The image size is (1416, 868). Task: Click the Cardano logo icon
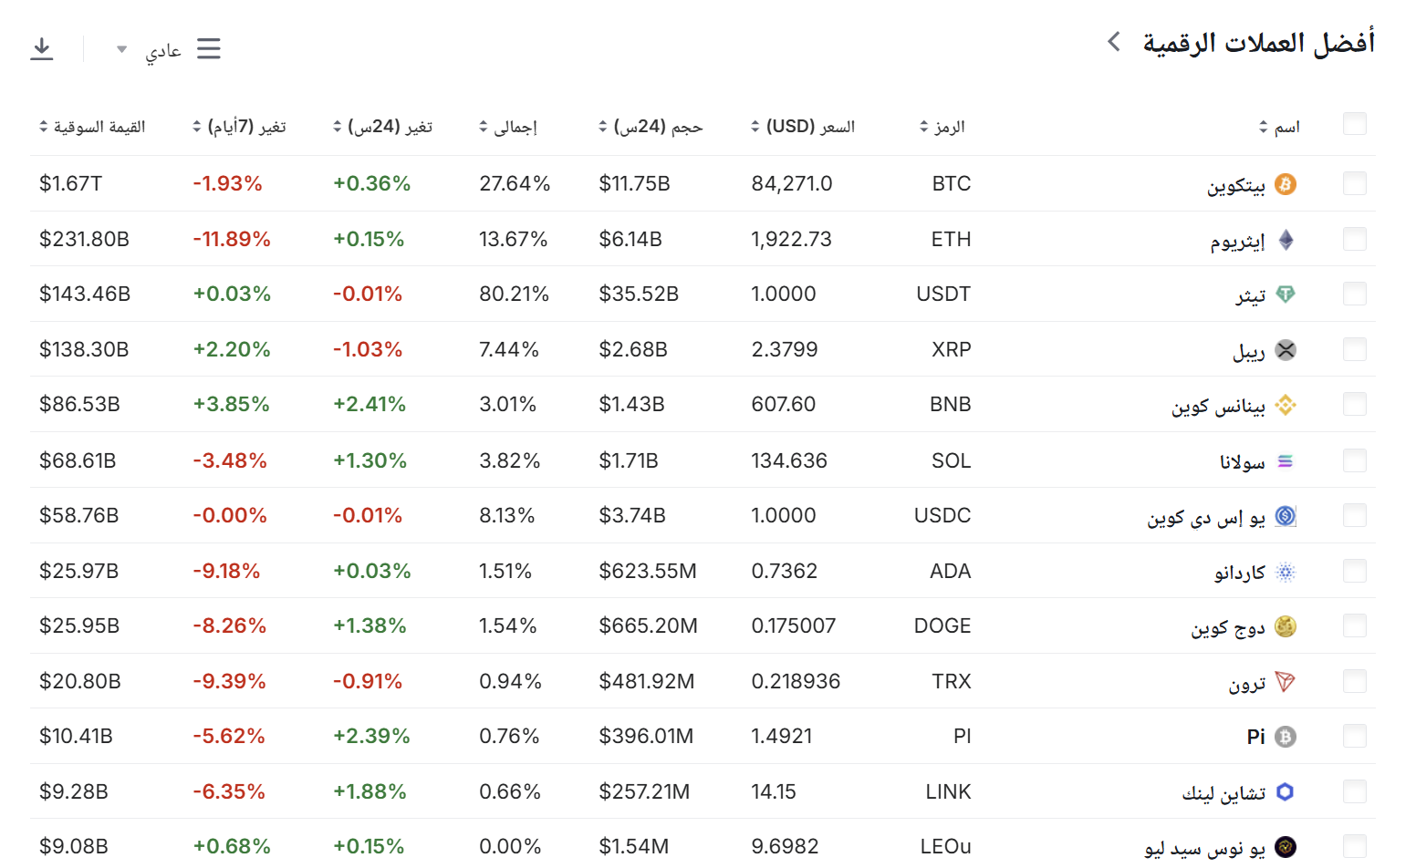tap(1286, 572)
